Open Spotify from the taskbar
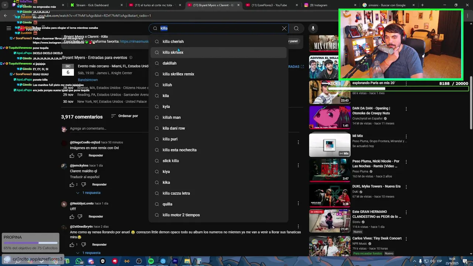 pyautogui.click(x=151, y=261)
